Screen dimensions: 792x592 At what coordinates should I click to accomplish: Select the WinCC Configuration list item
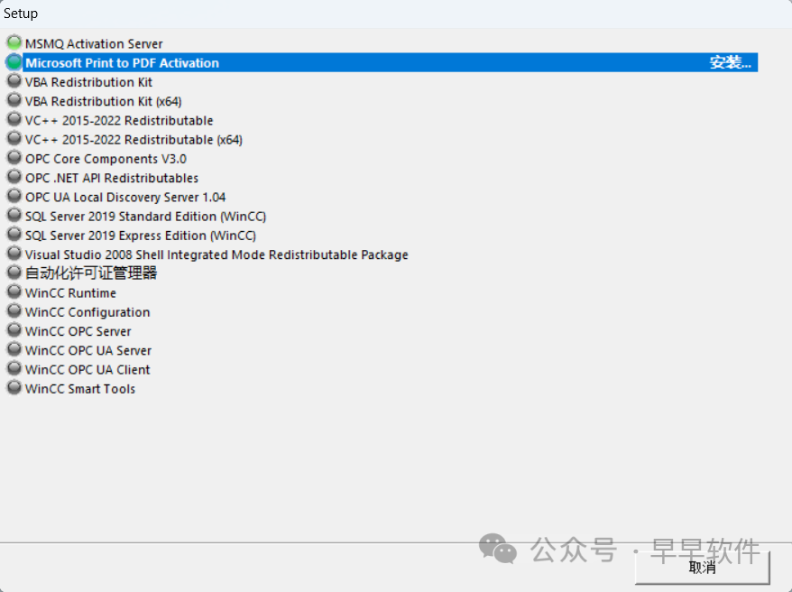coord(87,312)
